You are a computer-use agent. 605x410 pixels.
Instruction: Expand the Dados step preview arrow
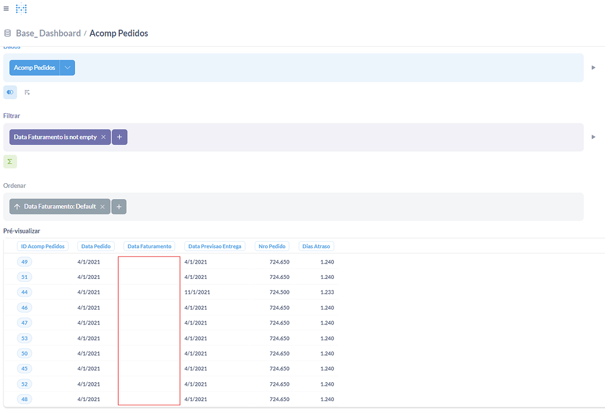593,67
